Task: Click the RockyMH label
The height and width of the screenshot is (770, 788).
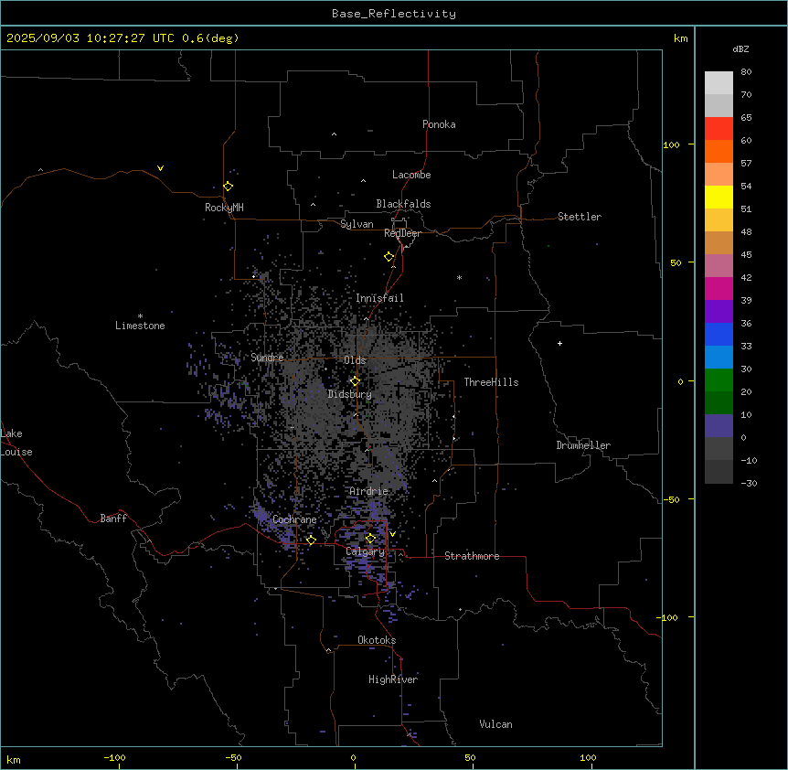Action: pyautogui.click(x=224, y=208)
